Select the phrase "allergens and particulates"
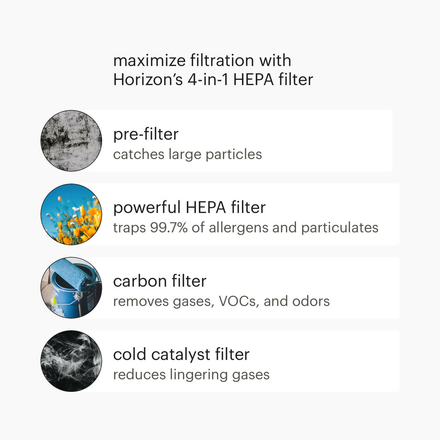The height and width of the screenshot is (440, 440). 293,228
